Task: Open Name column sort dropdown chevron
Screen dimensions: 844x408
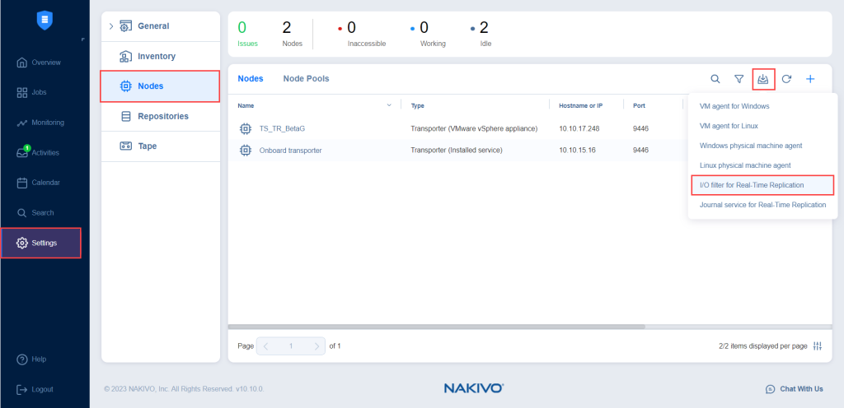Action: (x=389, y=105)
